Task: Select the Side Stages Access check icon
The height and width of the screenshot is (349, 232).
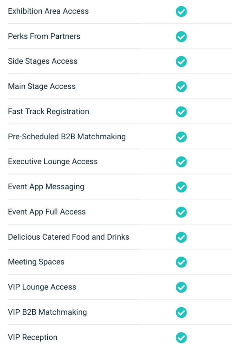Action: 181,62
